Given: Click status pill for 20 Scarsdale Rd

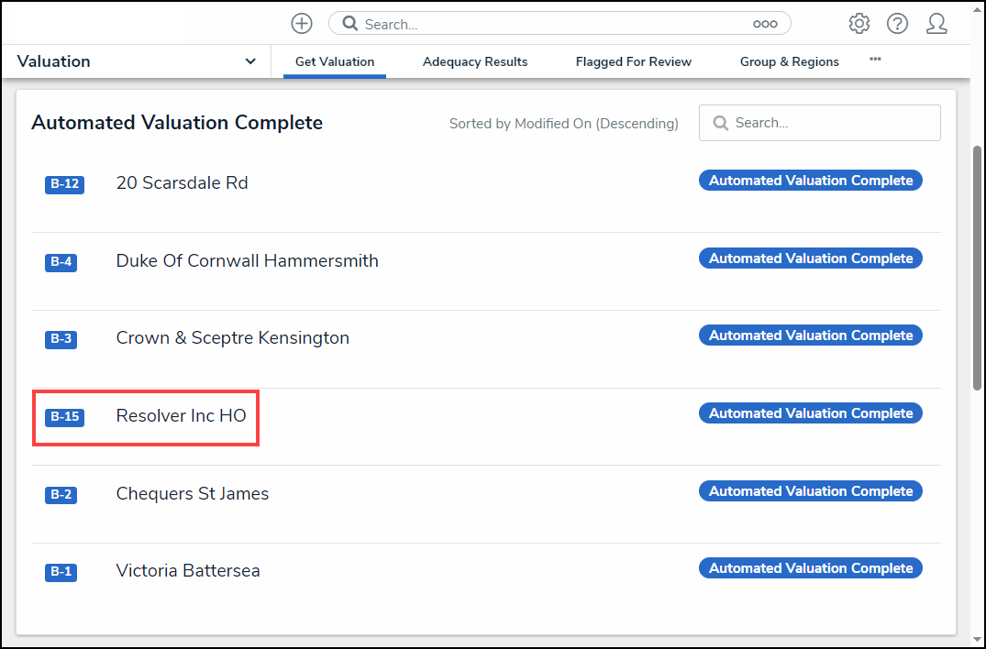Looking at the screenshot, I should 811,181.
